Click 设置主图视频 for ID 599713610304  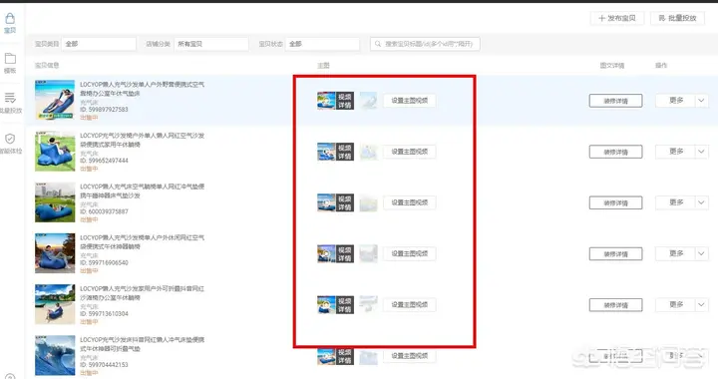[x=410, y=305]
